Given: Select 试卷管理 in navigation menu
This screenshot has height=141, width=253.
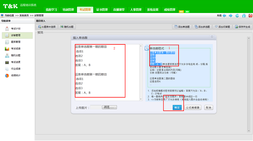Looking at the screenshot, I should pos(17,35).
